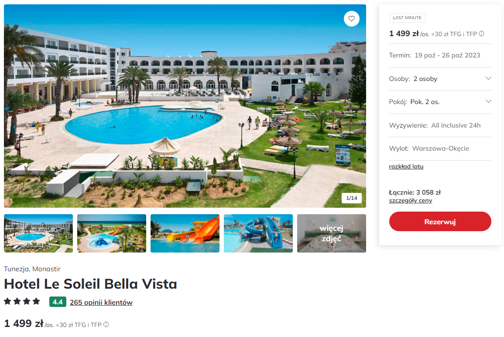Select thumbnail with blue water slide
This screenshot has width=504, height=337.
pos(258,233)
